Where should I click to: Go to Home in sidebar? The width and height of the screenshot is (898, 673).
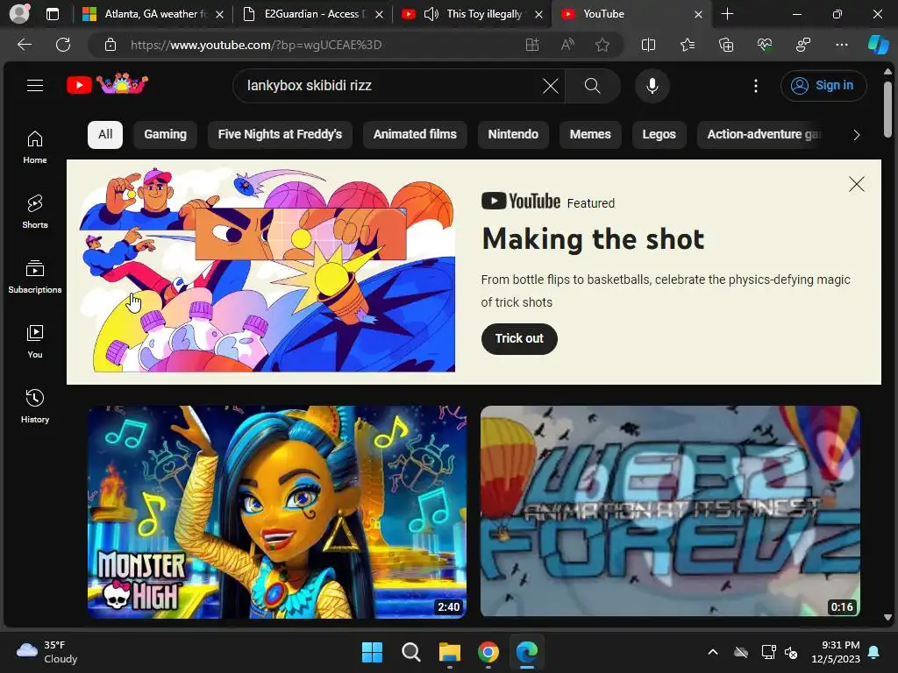35,147
